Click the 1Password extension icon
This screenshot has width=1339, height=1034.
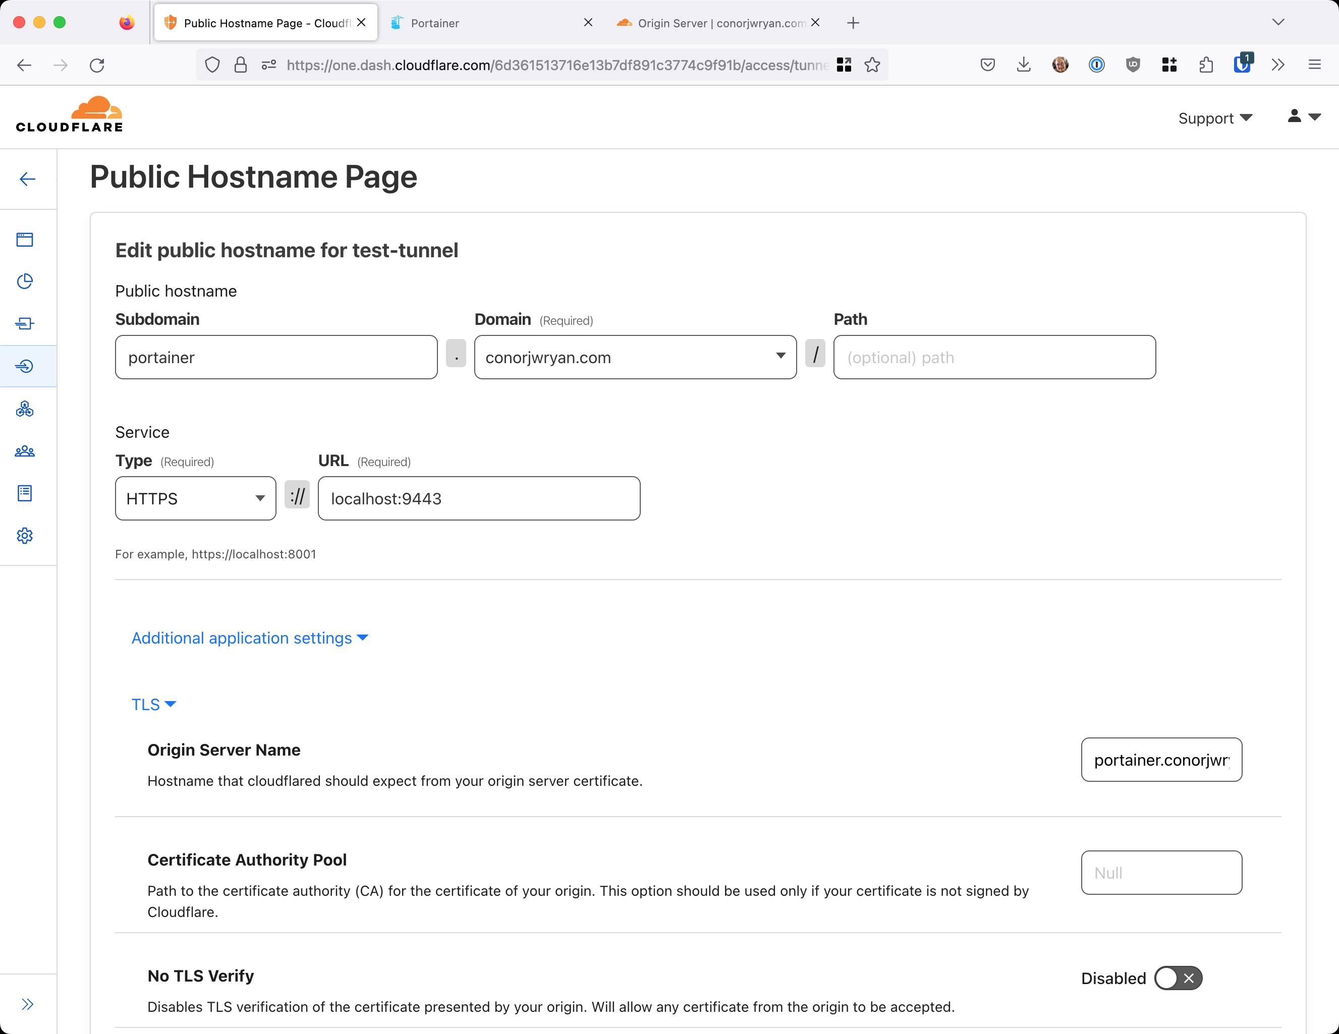pyautogui.click(x=1097, y=65)
